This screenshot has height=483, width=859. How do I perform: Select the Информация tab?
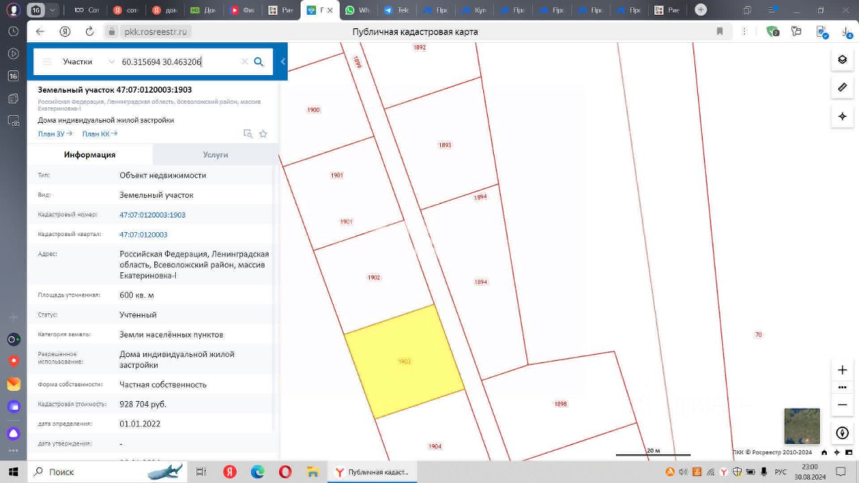point(90,154)
